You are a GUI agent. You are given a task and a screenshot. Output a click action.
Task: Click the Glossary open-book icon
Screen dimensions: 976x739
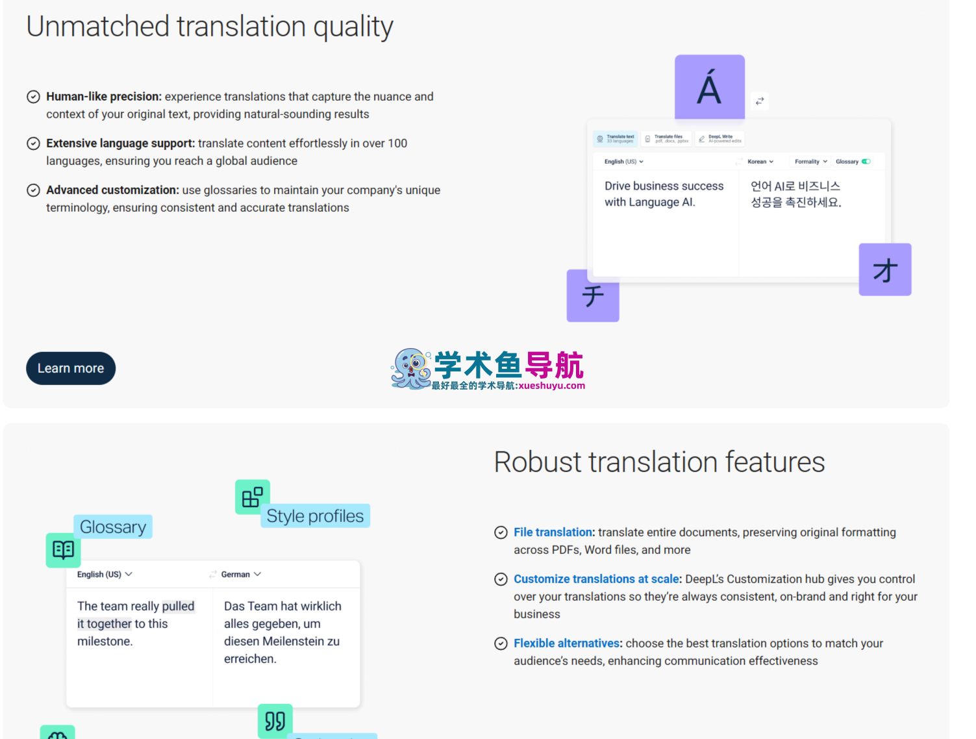click(63, 550)
